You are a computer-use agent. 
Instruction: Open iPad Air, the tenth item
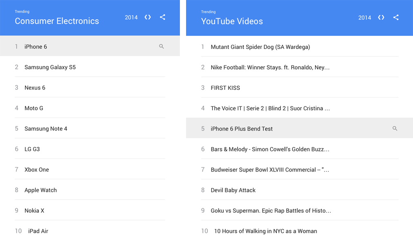[38, 231]
